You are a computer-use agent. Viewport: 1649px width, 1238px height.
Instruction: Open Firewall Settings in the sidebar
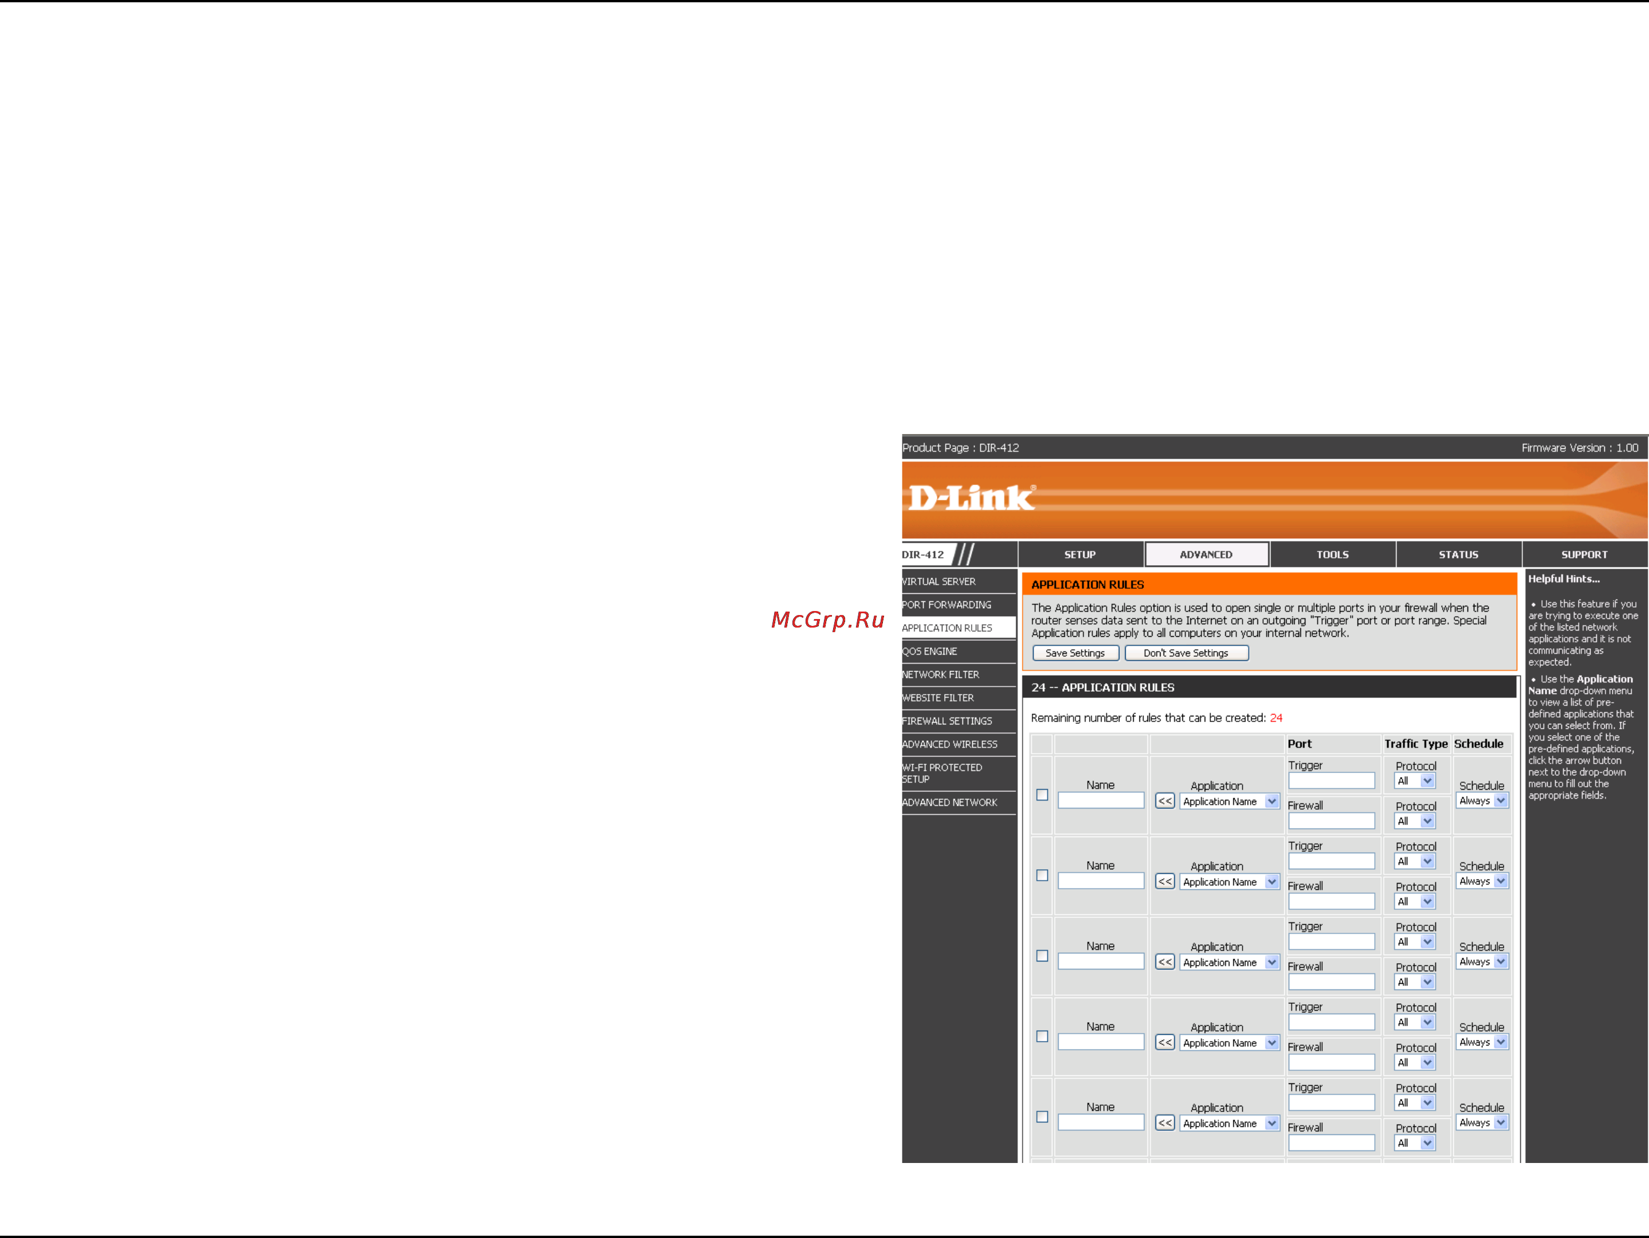point(958,721)
